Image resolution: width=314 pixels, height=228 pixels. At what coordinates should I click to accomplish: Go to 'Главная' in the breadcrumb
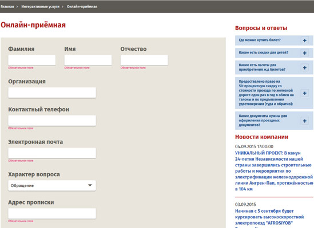point(7,7)
